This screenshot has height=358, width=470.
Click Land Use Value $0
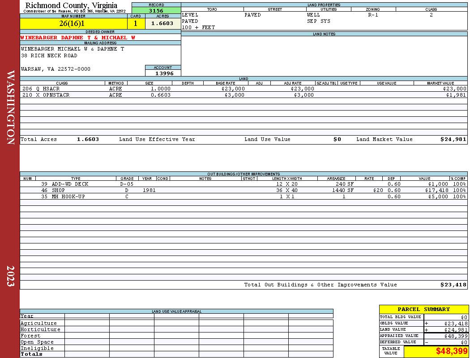pyautogui.click(x=337, y=139)
